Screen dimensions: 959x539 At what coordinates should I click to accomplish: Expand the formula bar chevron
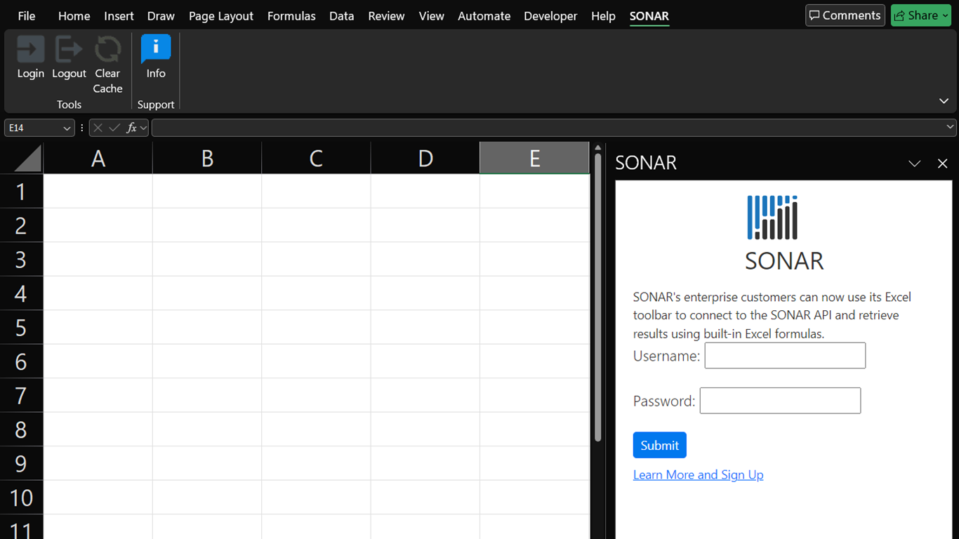951,127
